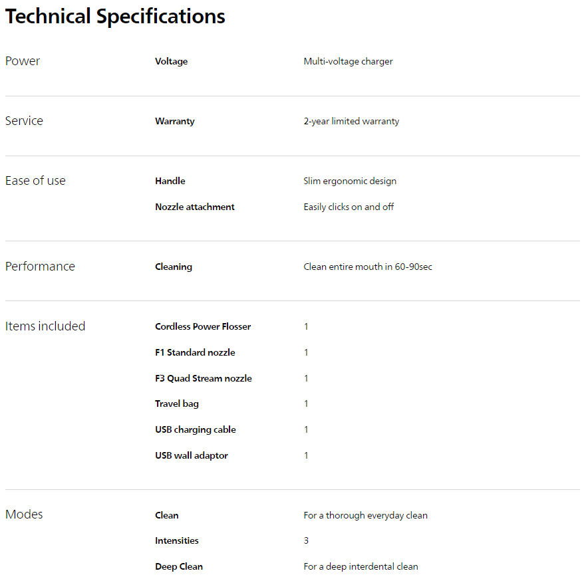Select the Deep Clean mode label
Image resolution: width=588 pixels, height=579 pixels.
[178, 566]
